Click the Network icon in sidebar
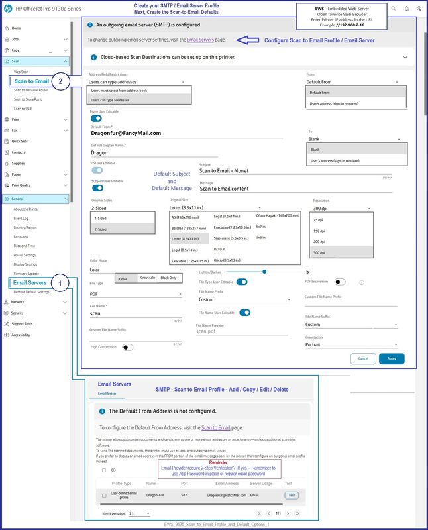Image resolution: width=428 pixels, height=530 pixels. [x=6, y=302]
